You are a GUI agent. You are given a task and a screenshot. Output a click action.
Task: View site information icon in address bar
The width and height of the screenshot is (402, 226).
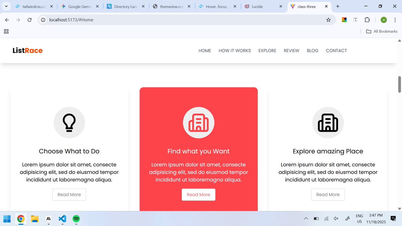(x=43, y=20)
